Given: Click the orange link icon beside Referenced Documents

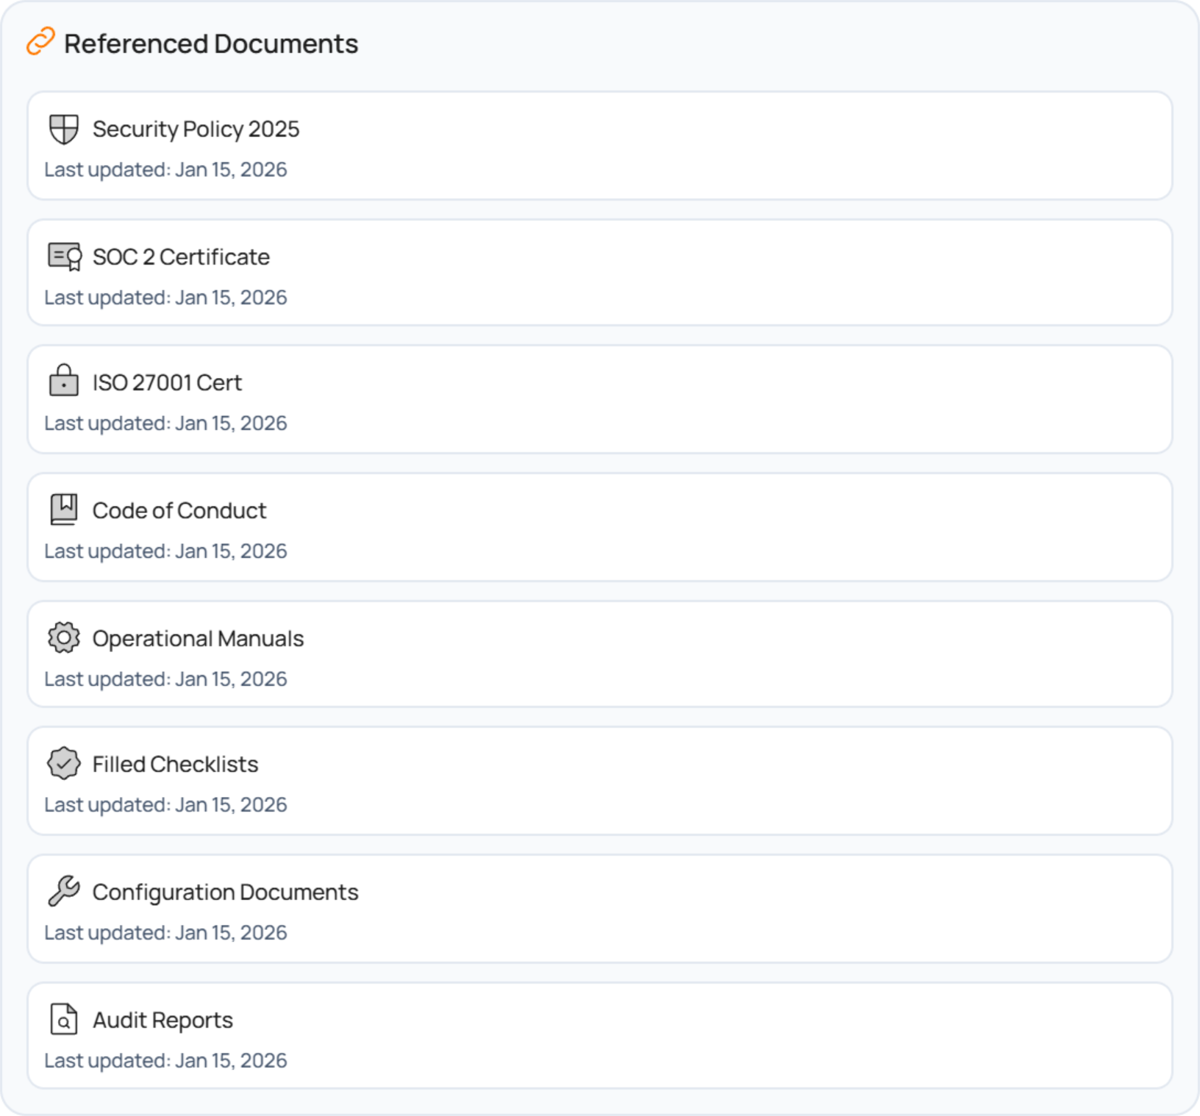Looking at the screenshot, I should [x=40, y=42].
